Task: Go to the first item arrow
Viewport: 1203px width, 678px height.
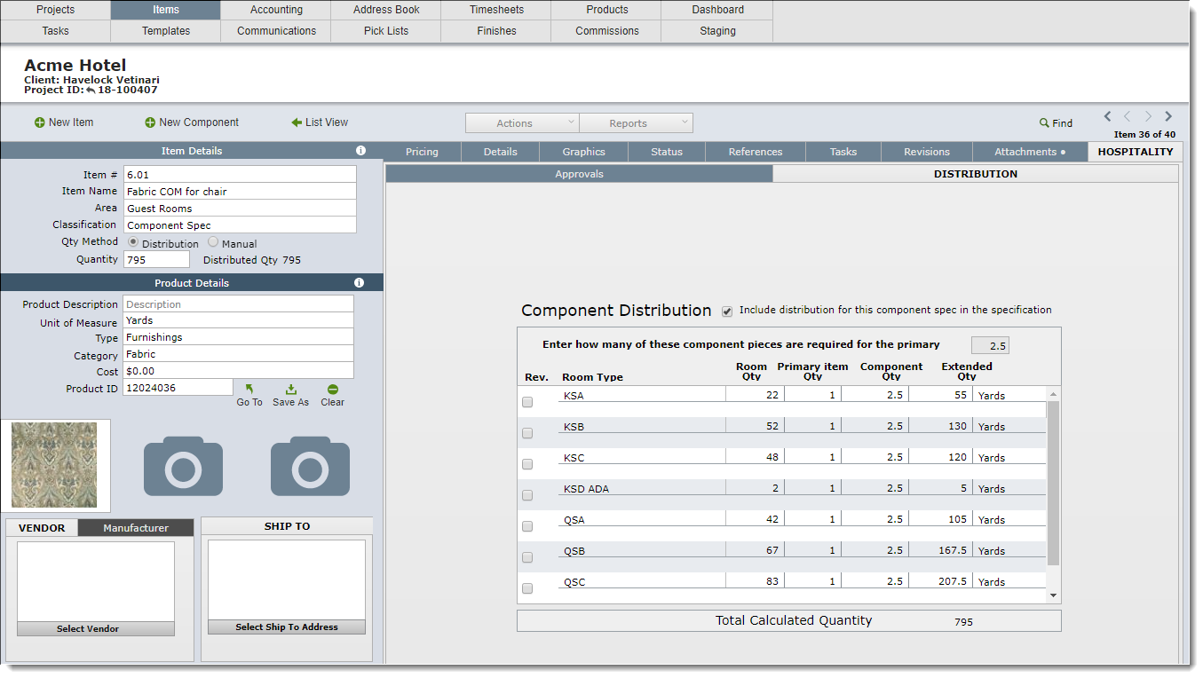Action: (x=1107, y=116)
